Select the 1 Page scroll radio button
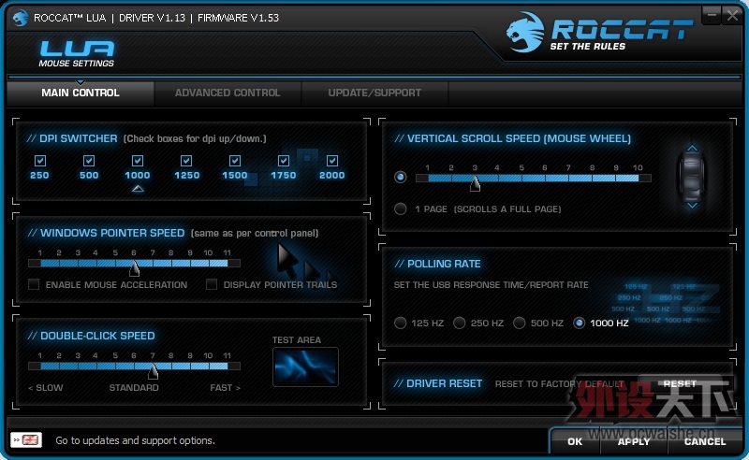 (401, 208)
